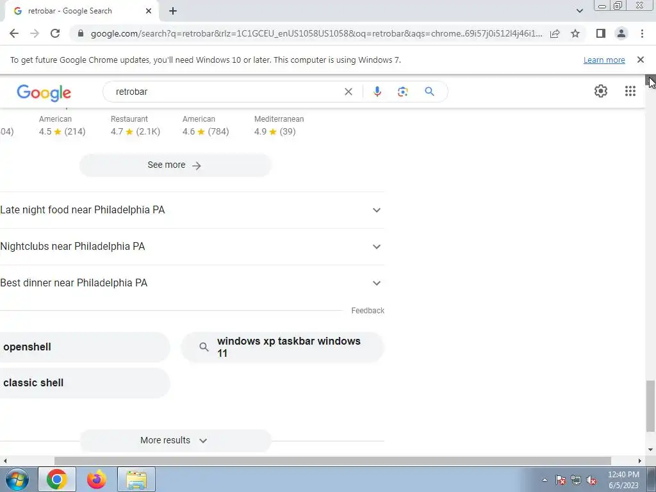656x492 pixels.
Task: Load More results
Action: pyautogui.click(x=176, y=440)
